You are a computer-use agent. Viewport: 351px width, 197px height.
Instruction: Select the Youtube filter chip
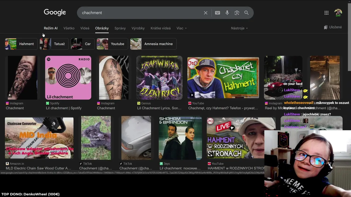112,44
